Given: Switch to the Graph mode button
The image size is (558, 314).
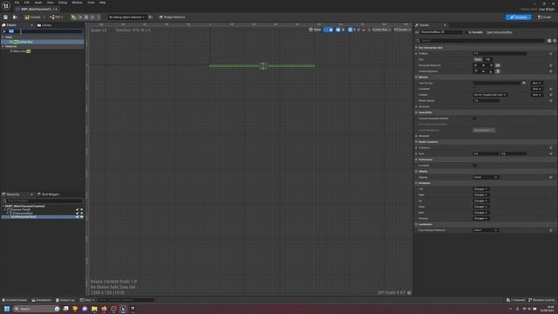Looking at the screenshot, I should (x=544, y=17).
